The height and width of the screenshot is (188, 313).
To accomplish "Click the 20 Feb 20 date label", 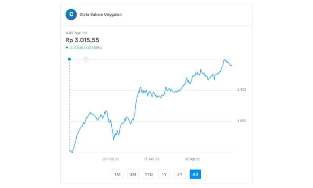I will pos(111,159).
